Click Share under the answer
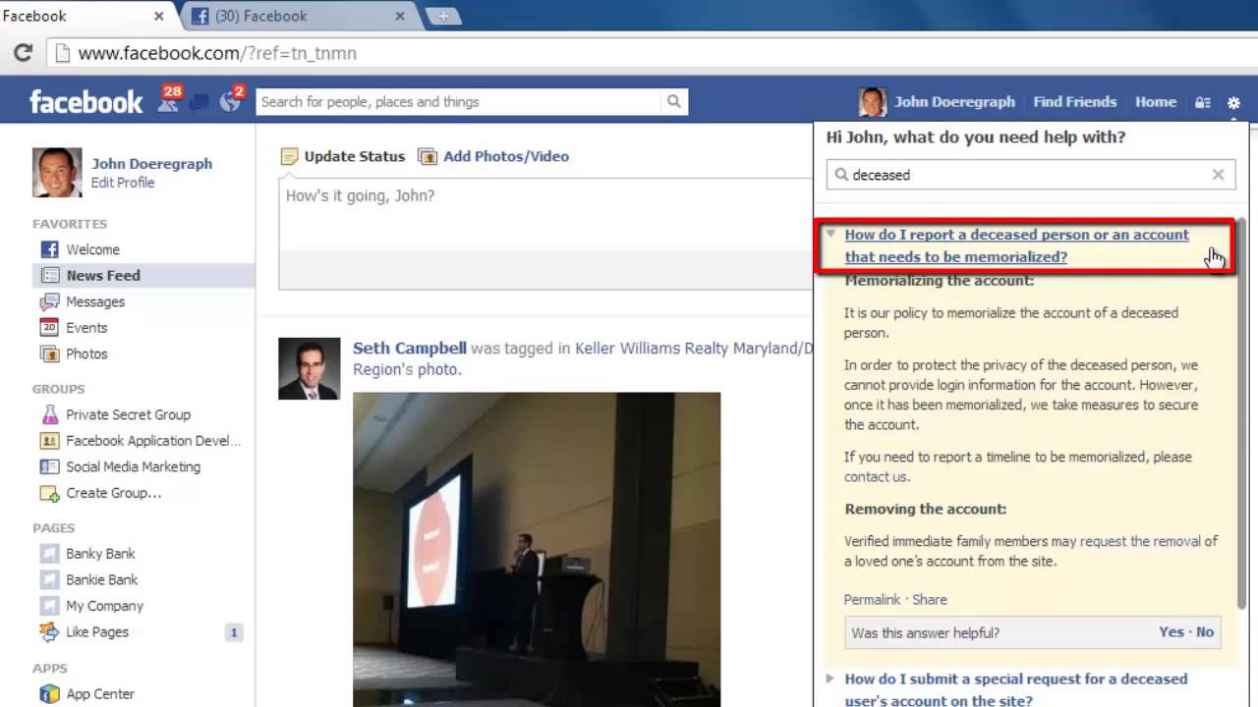This screenshot has height=707, width=1258. tap(930, 600)
